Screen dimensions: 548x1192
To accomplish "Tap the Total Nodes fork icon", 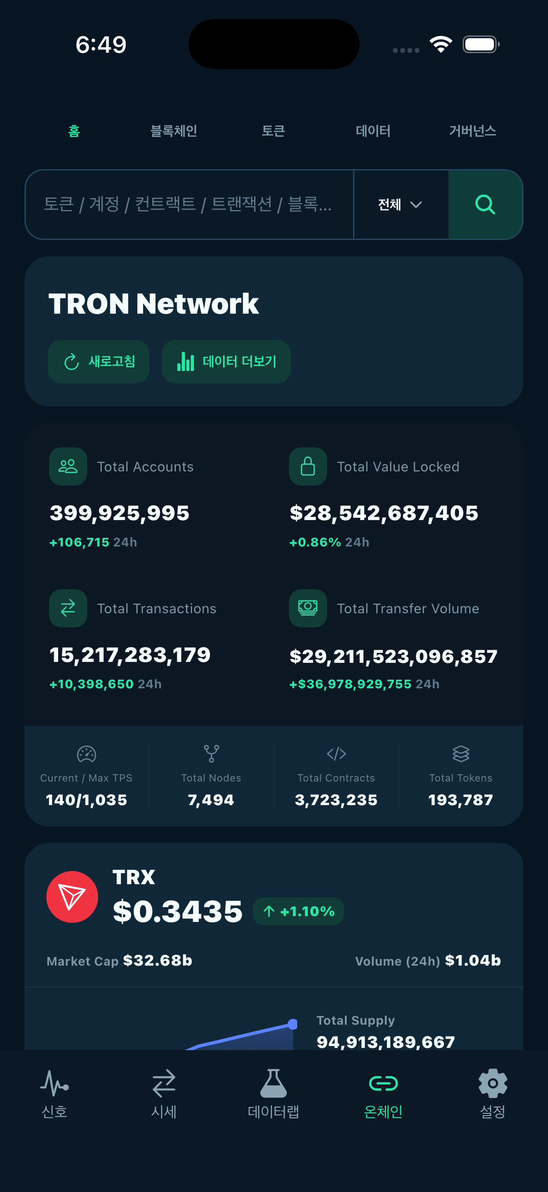I will coord(211,754).
